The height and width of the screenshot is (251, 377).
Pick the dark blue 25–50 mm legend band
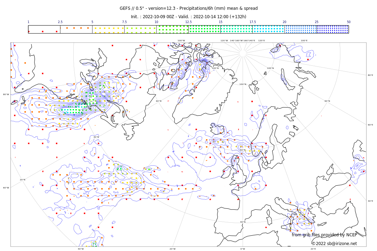(x=333, y=29)
